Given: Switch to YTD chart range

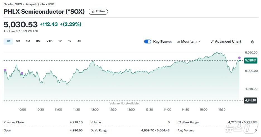Looking at the screenshot, I should (x=49, y=41).
